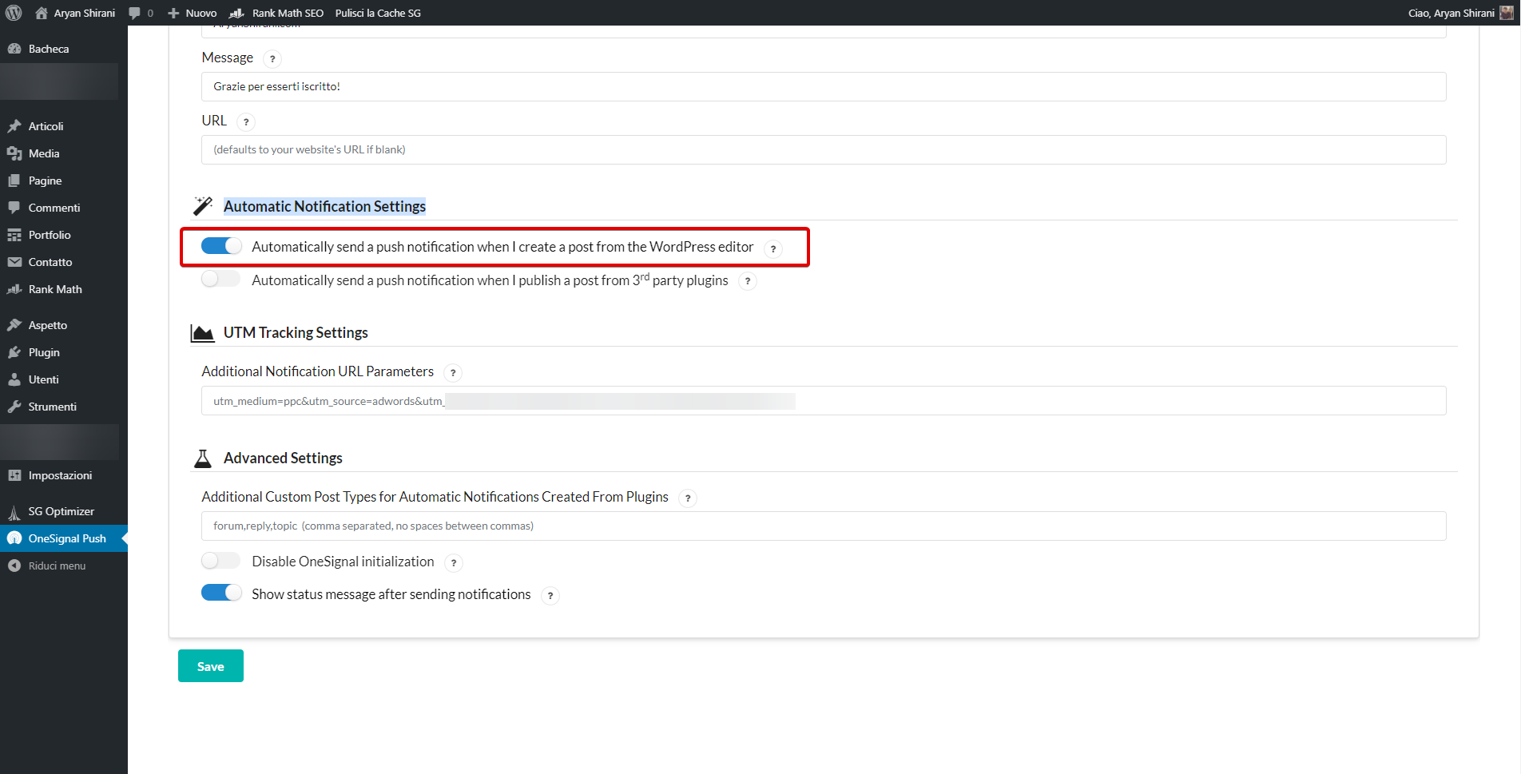Click Pulisci la Cache SG
Image resolution: width=1521 pixels, height=774 pixels.
[378, 13]
